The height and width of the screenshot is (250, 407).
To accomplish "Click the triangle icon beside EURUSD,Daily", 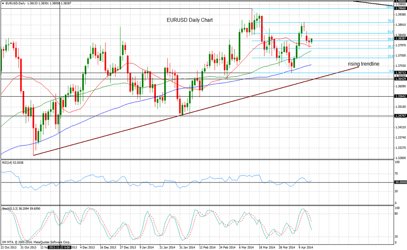I will tap(3, 3).
